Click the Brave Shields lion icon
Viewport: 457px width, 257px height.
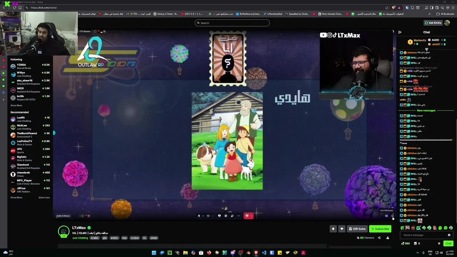(393, 7)
